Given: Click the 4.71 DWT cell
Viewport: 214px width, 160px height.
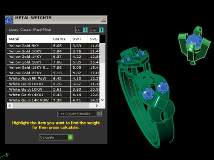Looking at the screenshot, I should click(x=79, y=100).
